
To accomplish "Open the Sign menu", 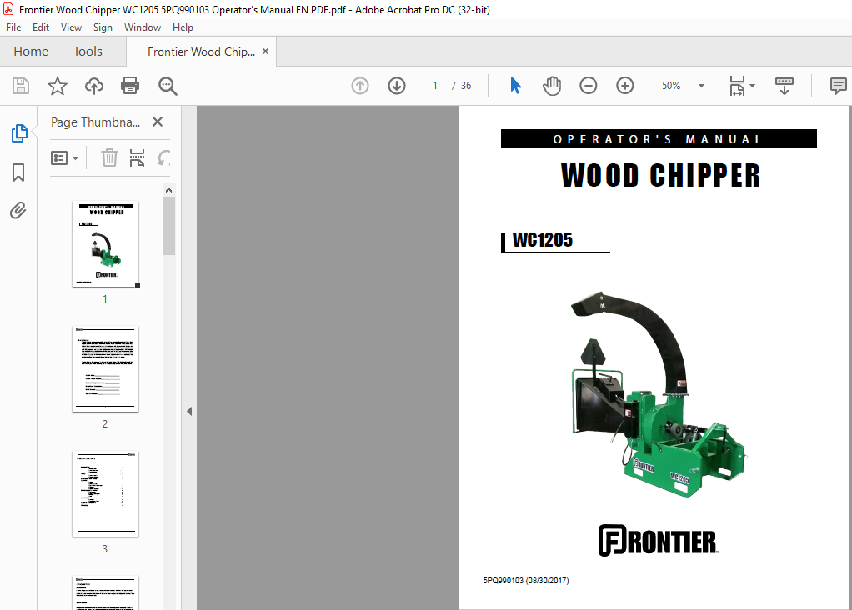I will 103,27.
